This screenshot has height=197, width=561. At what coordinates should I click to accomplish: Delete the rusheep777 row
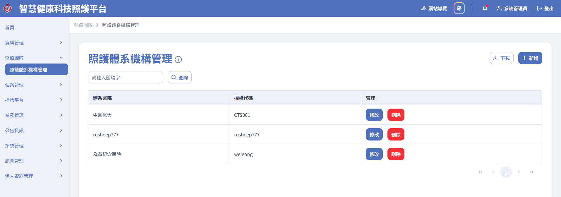pos(396,135)
